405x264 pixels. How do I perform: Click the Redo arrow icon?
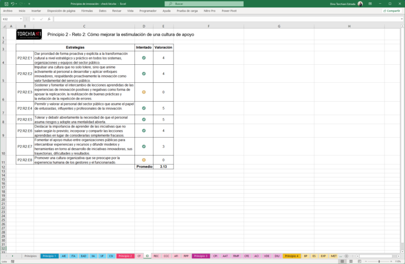(21, 4)
